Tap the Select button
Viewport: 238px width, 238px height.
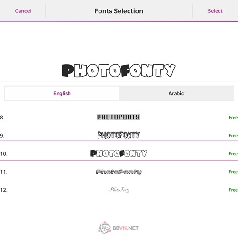(x=215, y=11)
